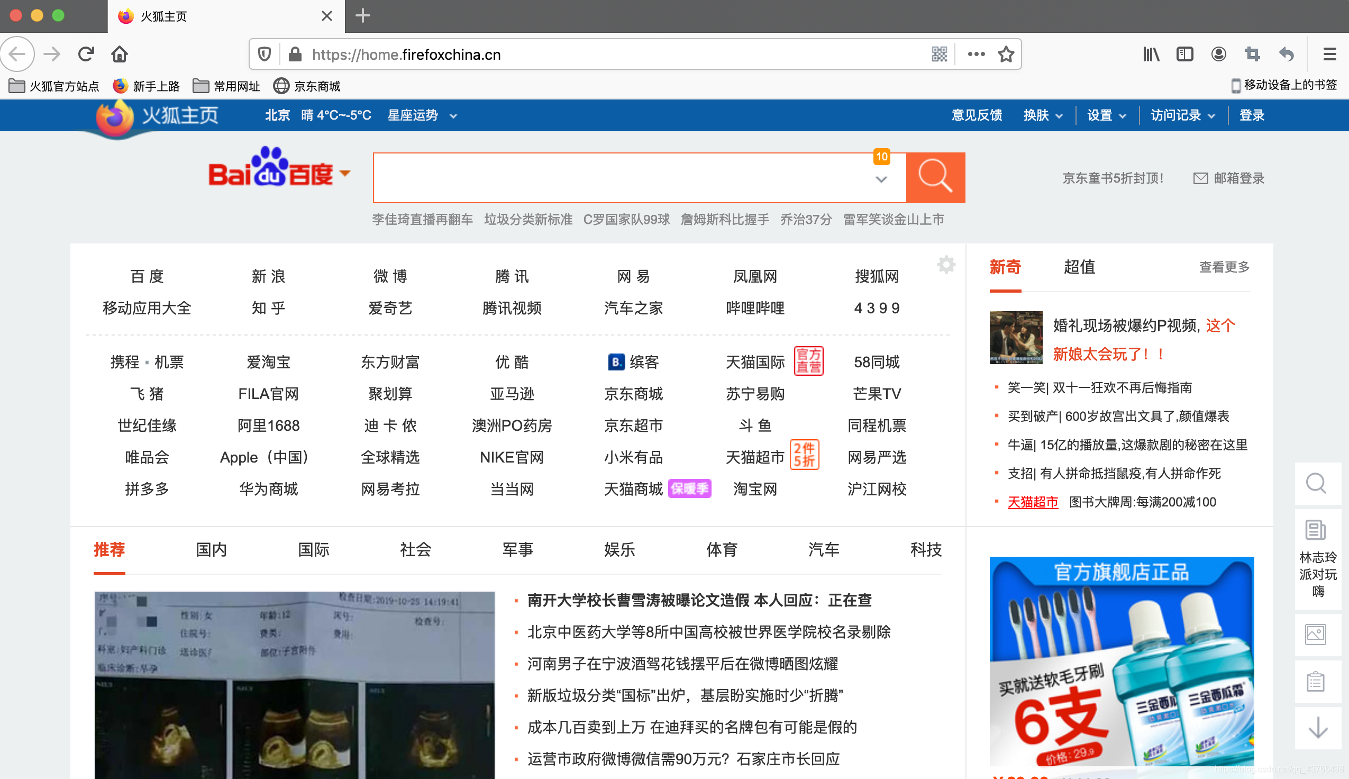Click the tracking protection shield icon
The image size is (1349, 779).
[x=264, y=54]
